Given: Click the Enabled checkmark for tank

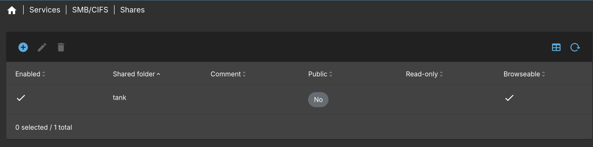Looking at the screenshot, I should coord(21,98).
